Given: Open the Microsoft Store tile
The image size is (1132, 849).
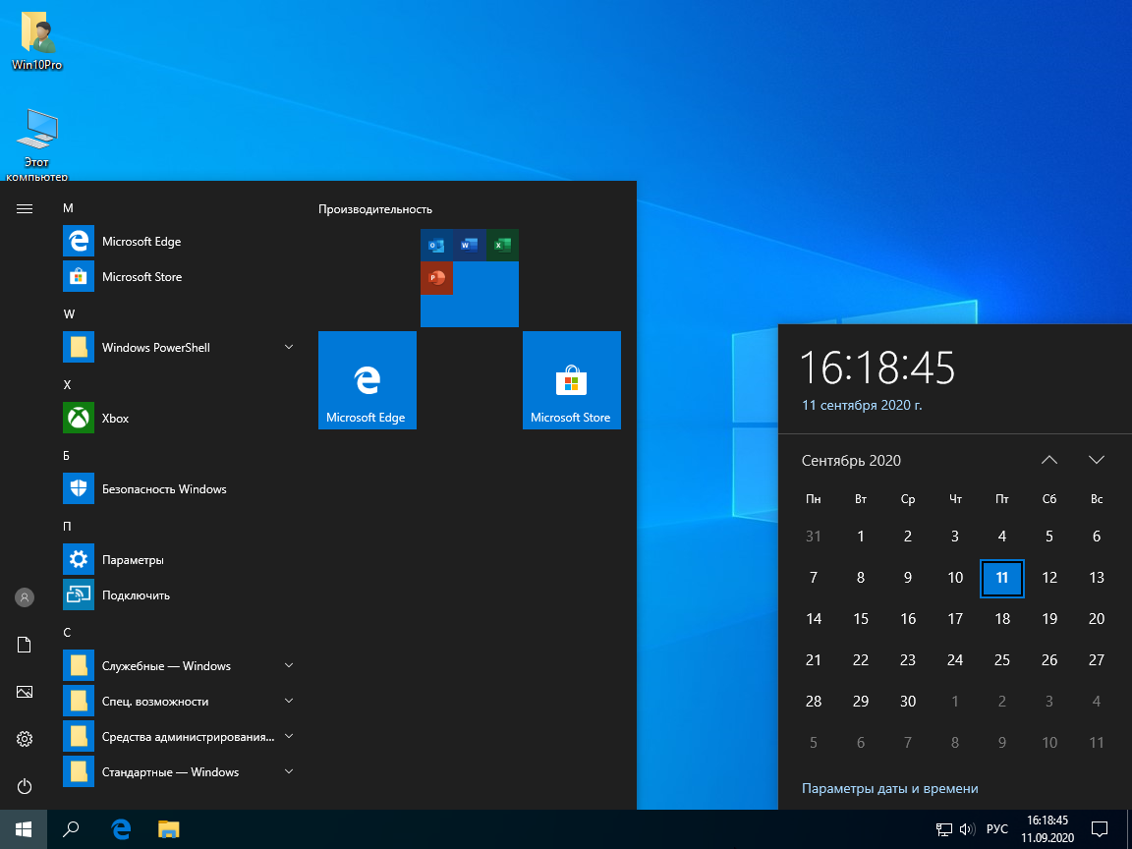Looking at the screenshot, I should [571, 380].
